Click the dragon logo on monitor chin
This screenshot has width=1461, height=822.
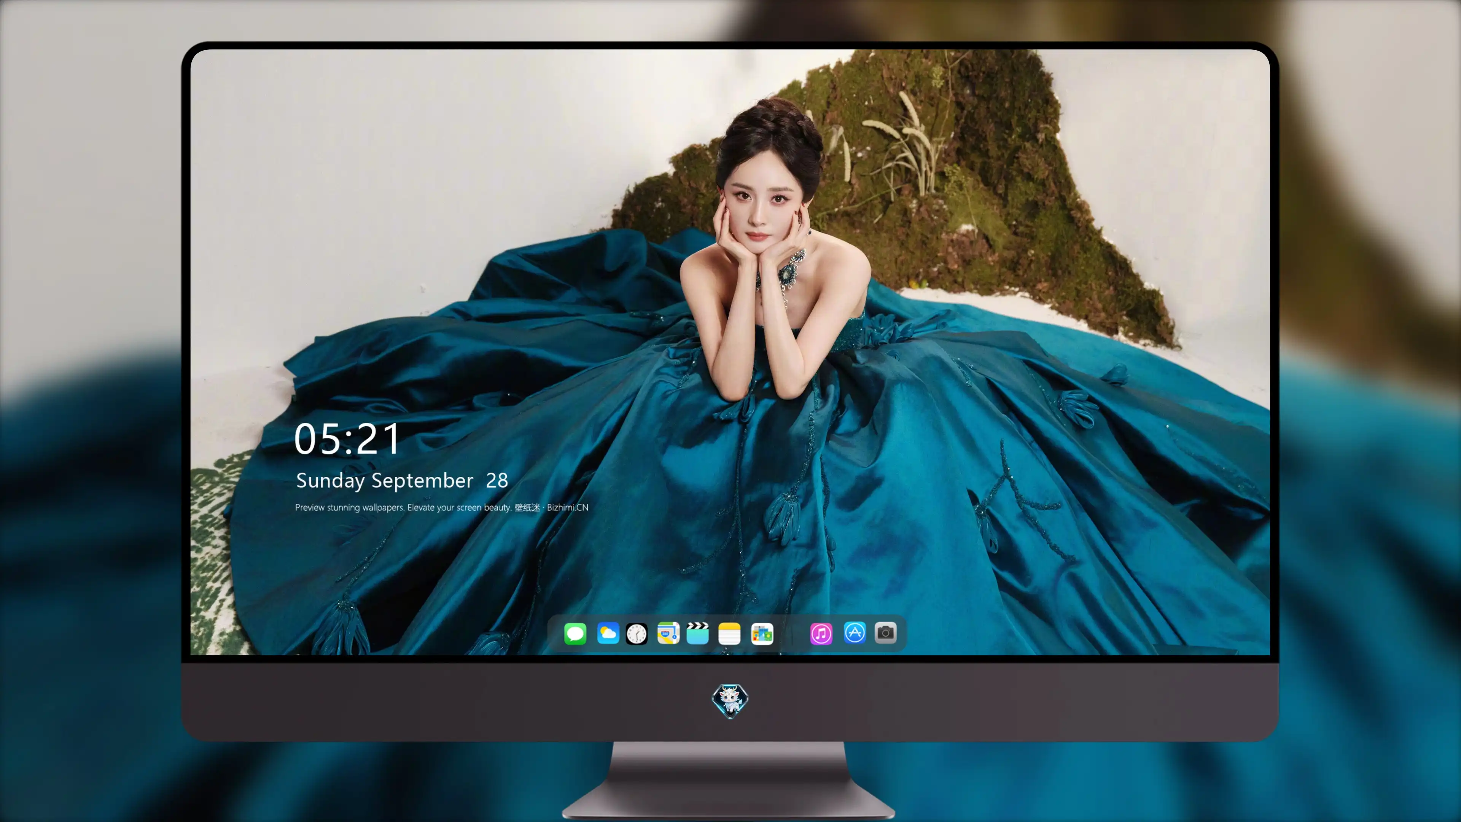[x=730, y=701]
